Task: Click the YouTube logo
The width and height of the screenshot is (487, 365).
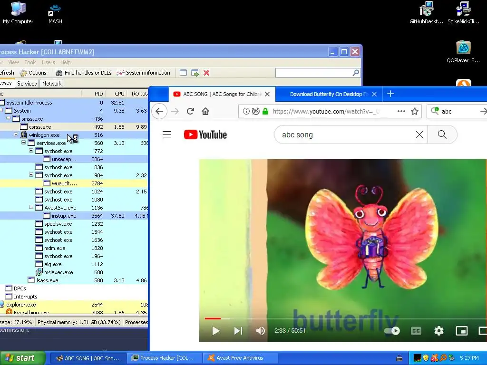Action: tap(205, 134)
